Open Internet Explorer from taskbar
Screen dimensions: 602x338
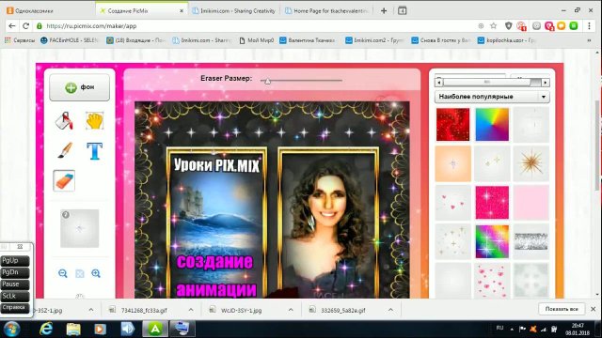pos(46,329)
